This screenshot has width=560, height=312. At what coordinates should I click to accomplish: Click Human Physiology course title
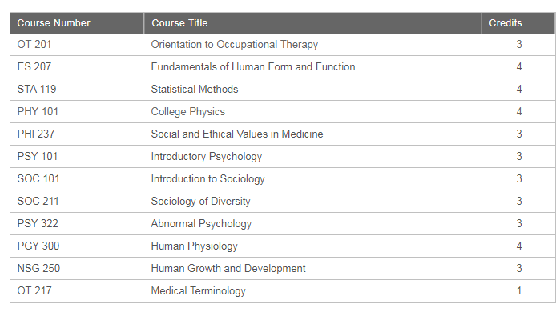pyautogui.click(x=195, y=246)
